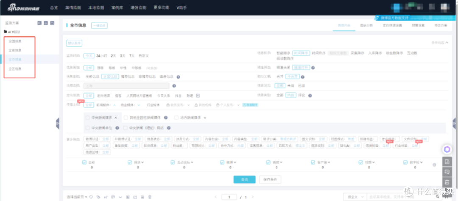Switch to the 预警设置 tab
The height and width of the screenshot is (201, 458).
point(418,25)
